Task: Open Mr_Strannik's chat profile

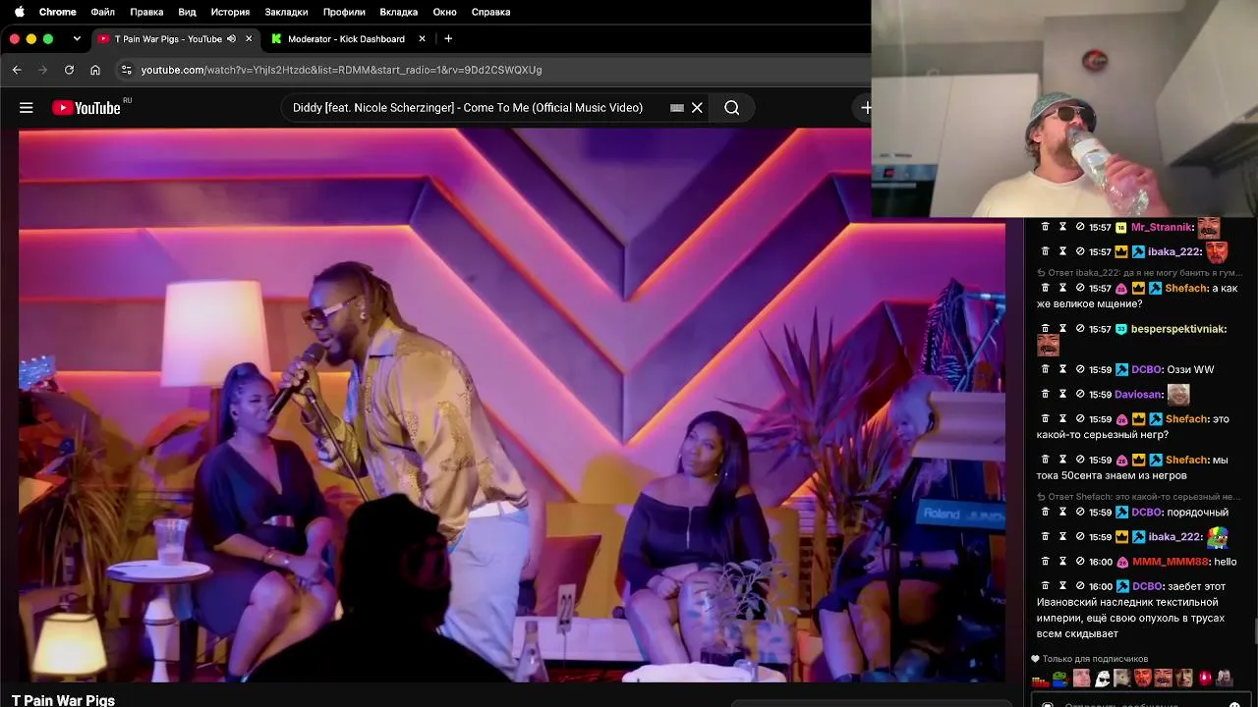Action: point(1160,227)
